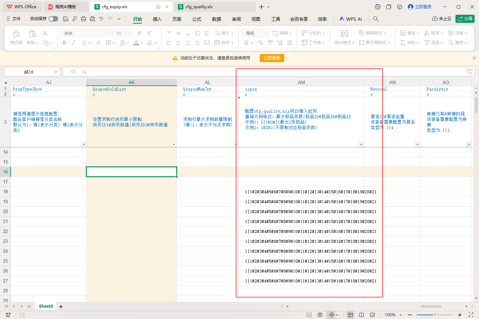479x319 pixels.
Task: Click the Fill Color bucket icon
Action: (x=122, y=42)
